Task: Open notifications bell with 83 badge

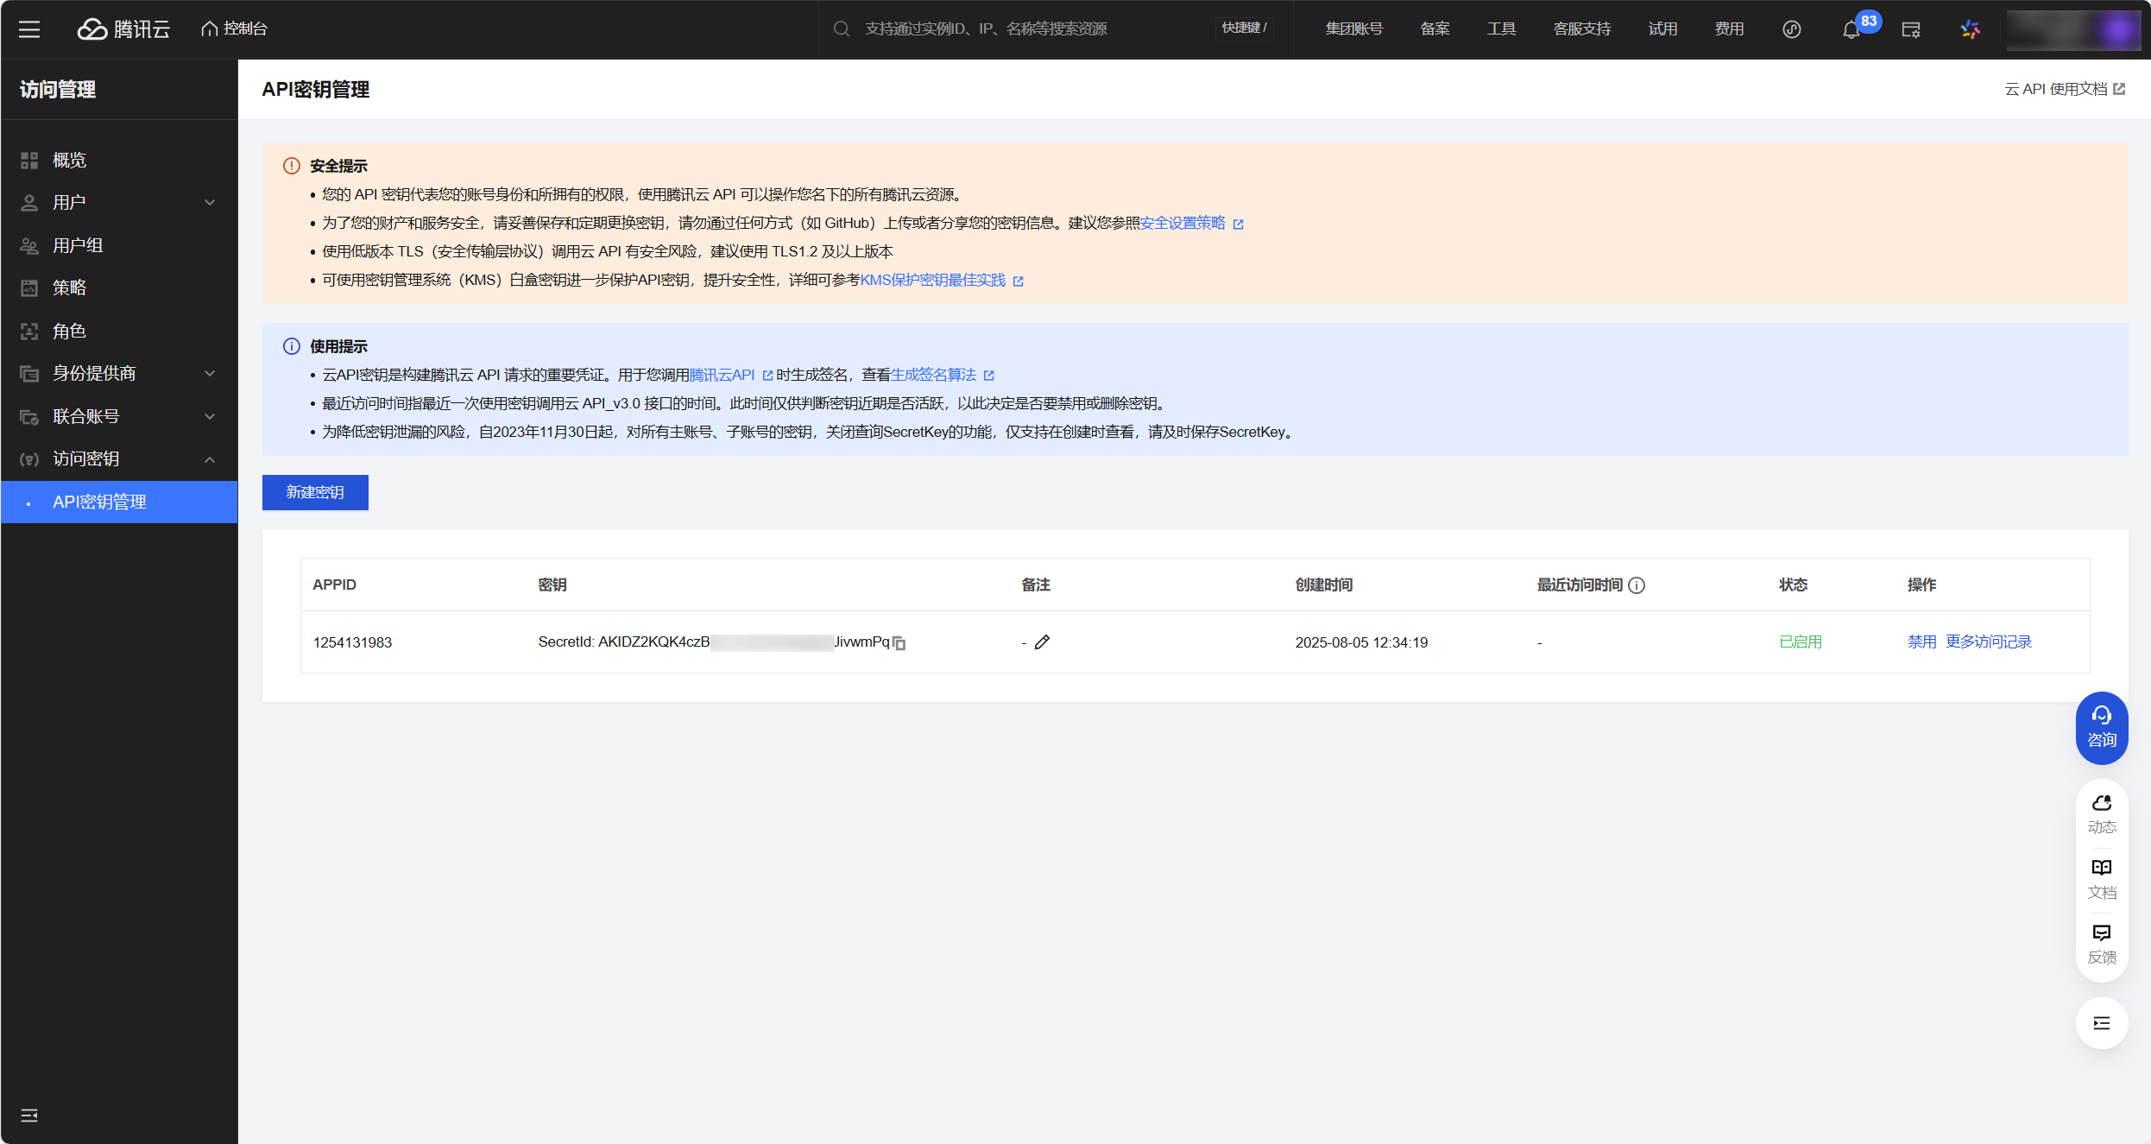Action: [1851, 30]
